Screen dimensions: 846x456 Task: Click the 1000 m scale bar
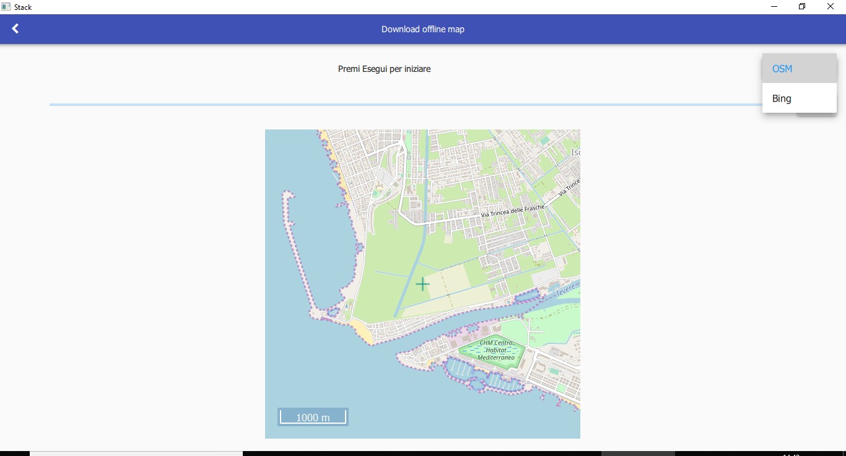[x=313, y=417]
